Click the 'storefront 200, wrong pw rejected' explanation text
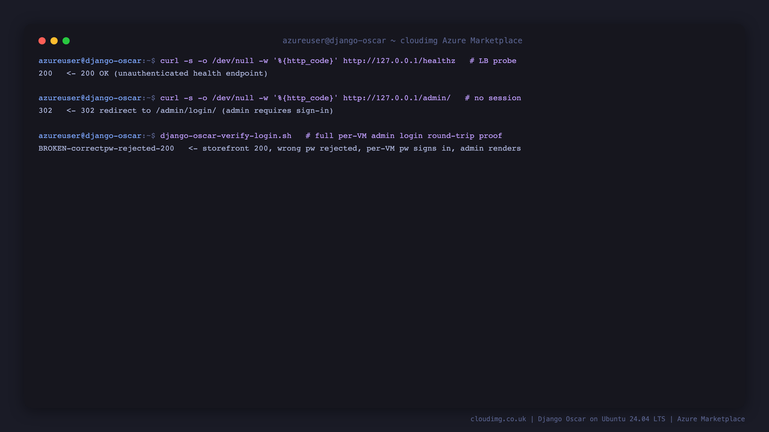 [x=354, y=148]
